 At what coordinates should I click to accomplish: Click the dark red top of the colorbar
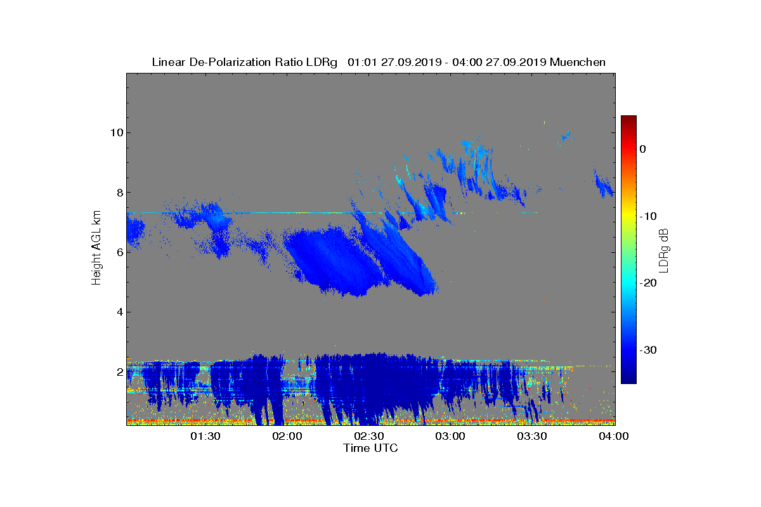pyautogui.click(x=628, y=120)
